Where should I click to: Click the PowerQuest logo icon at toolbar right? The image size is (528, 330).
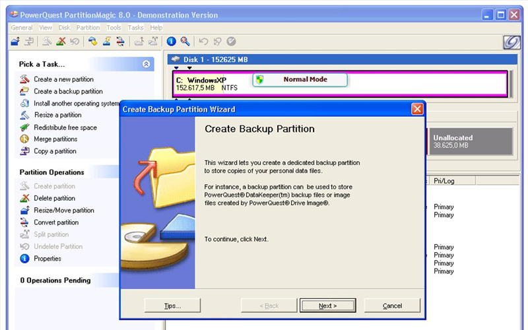pyautogui.click(x=511, y=42)
